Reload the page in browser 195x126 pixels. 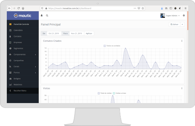pos(18,8)
